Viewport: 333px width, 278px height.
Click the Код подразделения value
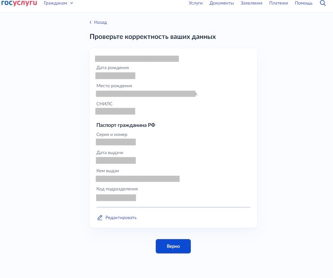click(116, 198)
